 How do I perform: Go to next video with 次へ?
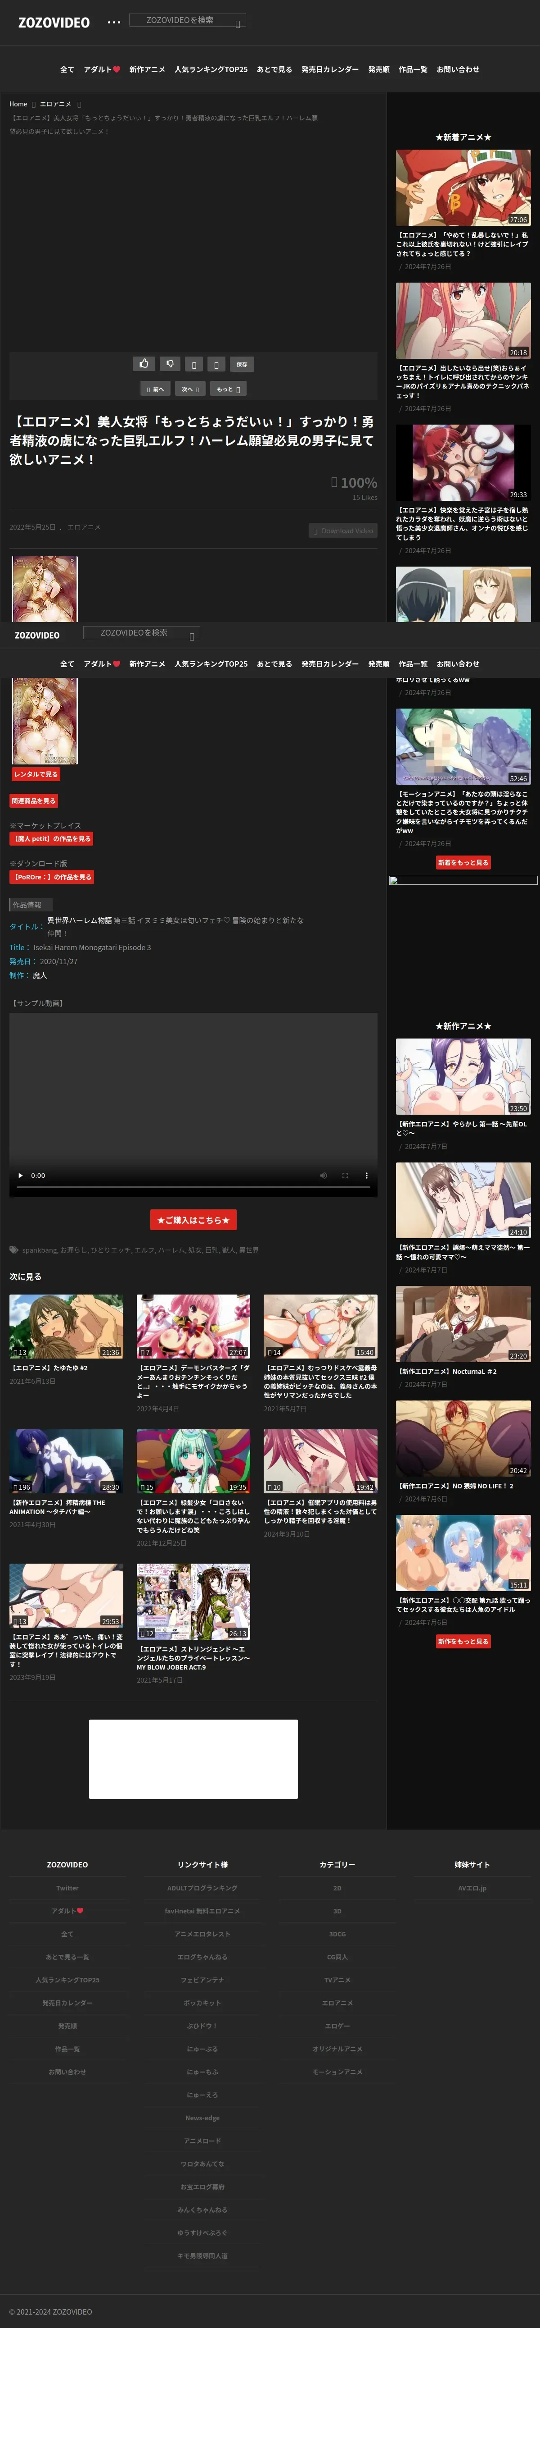point(190,389)
